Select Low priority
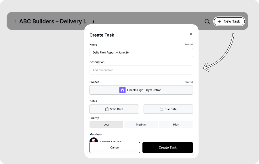The height and width of the screenshot is (164, 259). pyautogui.click(x=106, y=125)
